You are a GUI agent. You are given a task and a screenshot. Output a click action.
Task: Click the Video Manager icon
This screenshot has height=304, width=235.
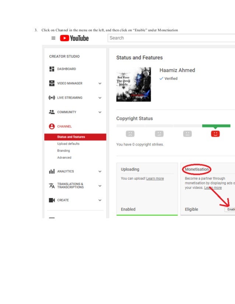tap(52, 84)
